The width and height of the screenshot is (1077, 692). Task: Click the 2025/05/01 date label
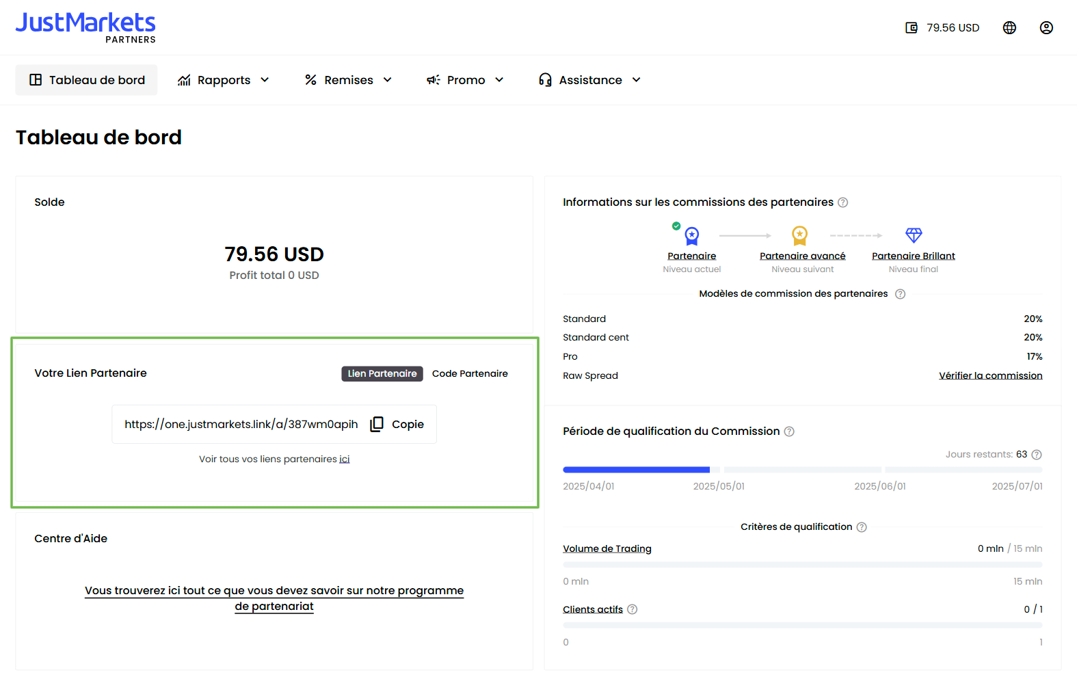click(x=719, y=487)
